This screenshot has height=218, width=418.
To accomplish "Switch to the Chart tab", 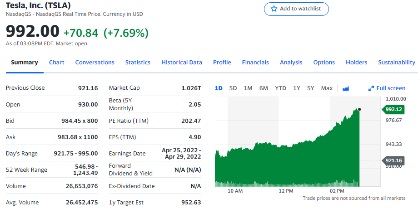I will click(x=56, y=62).
